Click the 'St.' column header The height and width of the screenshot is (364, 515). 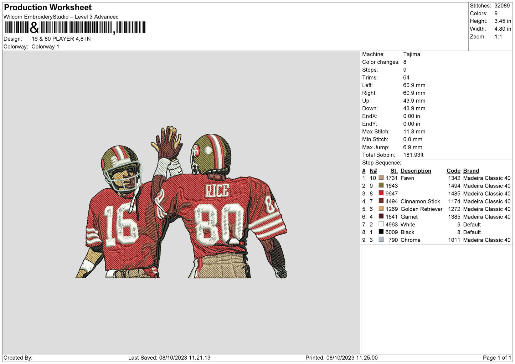[394, 171]
